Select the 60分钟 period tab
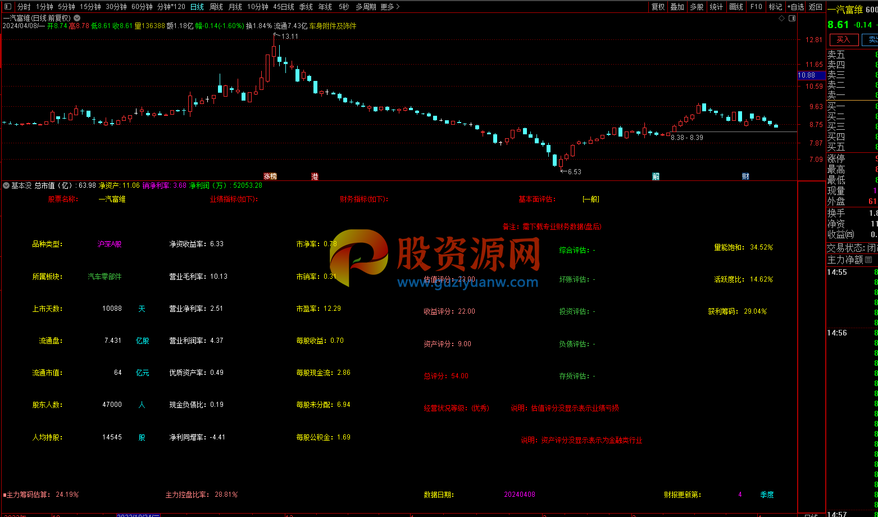The width and height of the screenshot is (878, 517). click(x=142, y=7)
